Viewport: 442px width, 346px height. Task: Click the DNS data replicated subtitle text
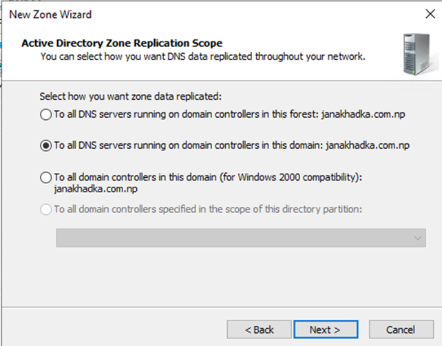(x=202, y=57)
